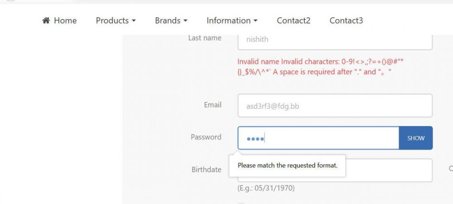Expand the Brands dropdown caret
Viewport: 453px width, 204px height.
185,21
